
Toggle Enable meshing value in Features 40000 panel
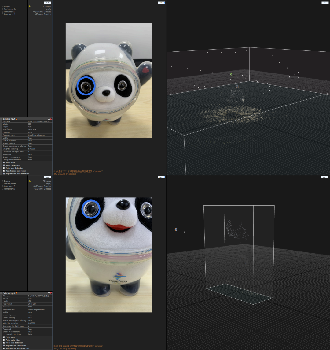click(x=40, y=318)
